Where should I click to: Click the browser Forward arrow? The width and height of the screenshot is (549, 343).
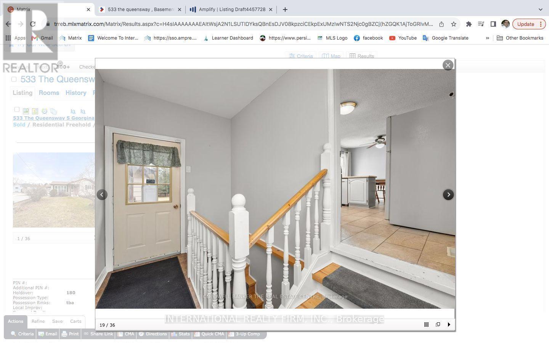point(21,24)
